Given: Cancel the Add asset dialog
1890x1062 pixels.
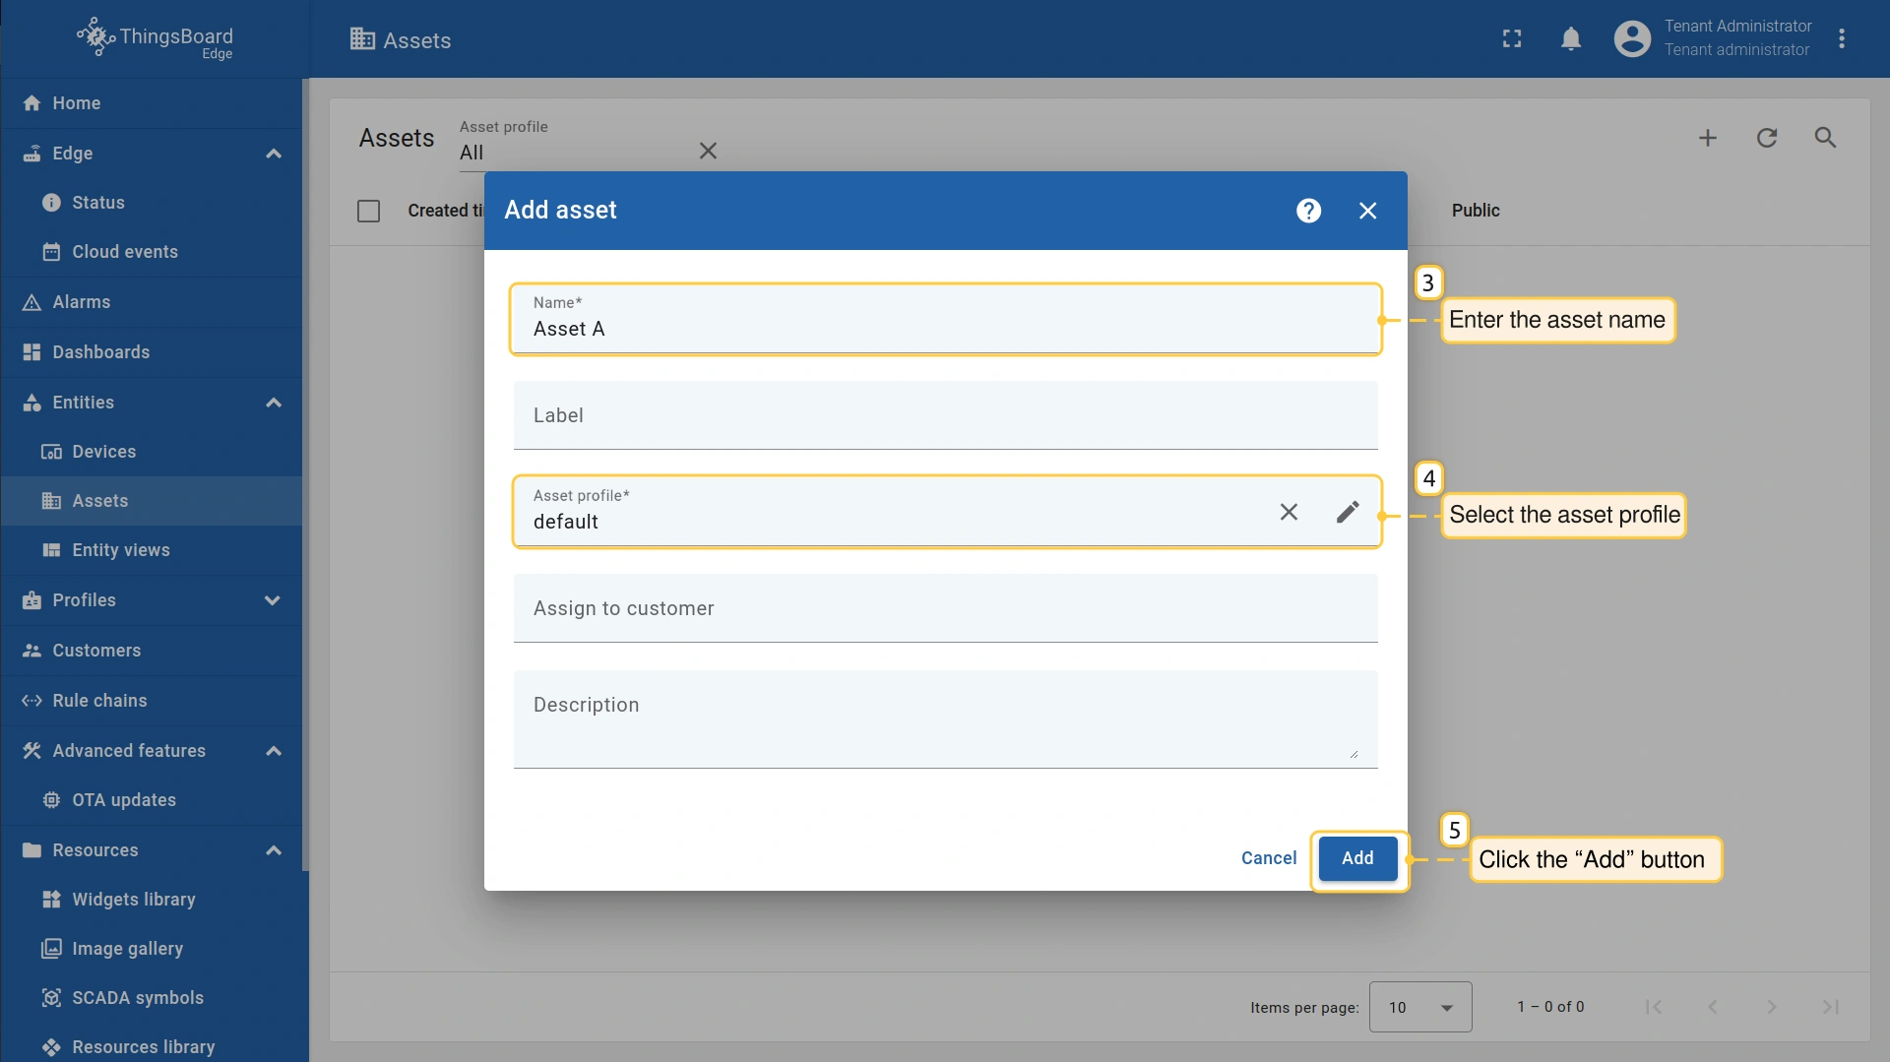Looking at the screenshot, I should [1268, 858].
